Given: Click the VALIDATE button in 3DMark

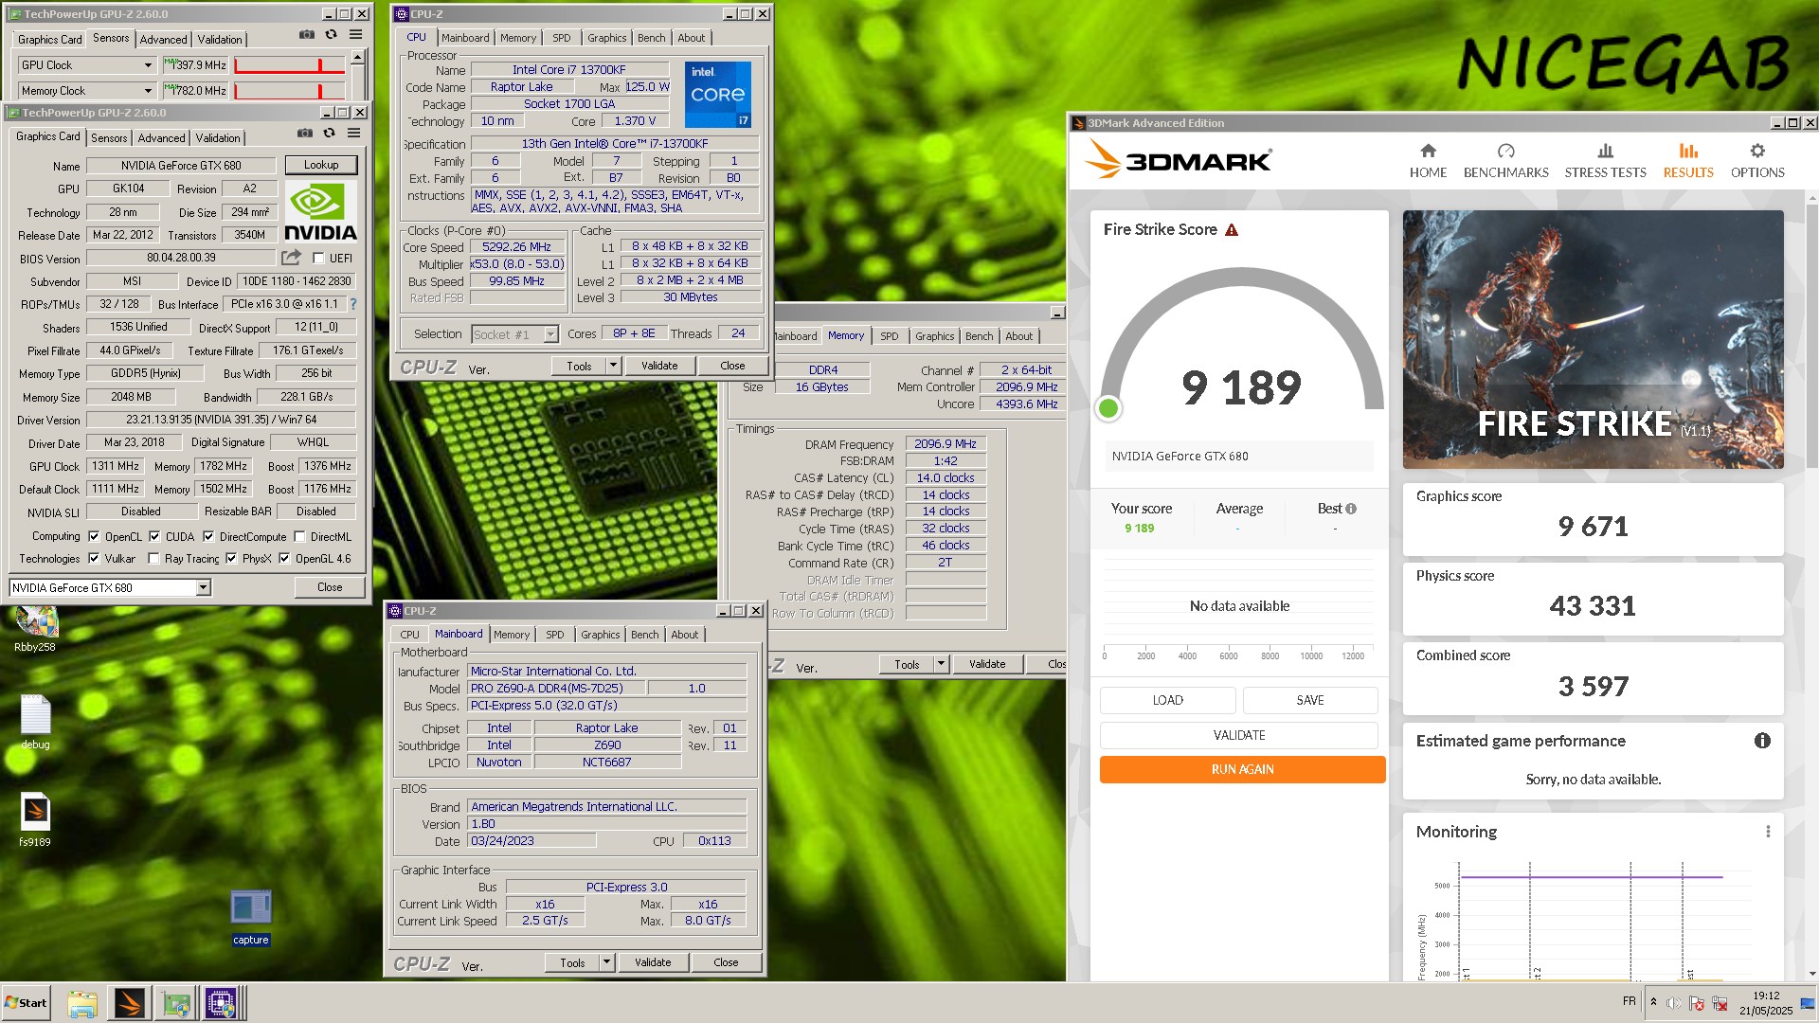Looking at the screenshot, I should (1239, 735).
